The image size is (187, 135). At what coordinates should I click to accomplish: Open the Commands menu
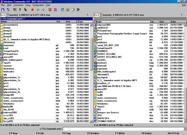click(x=18, y=5)
